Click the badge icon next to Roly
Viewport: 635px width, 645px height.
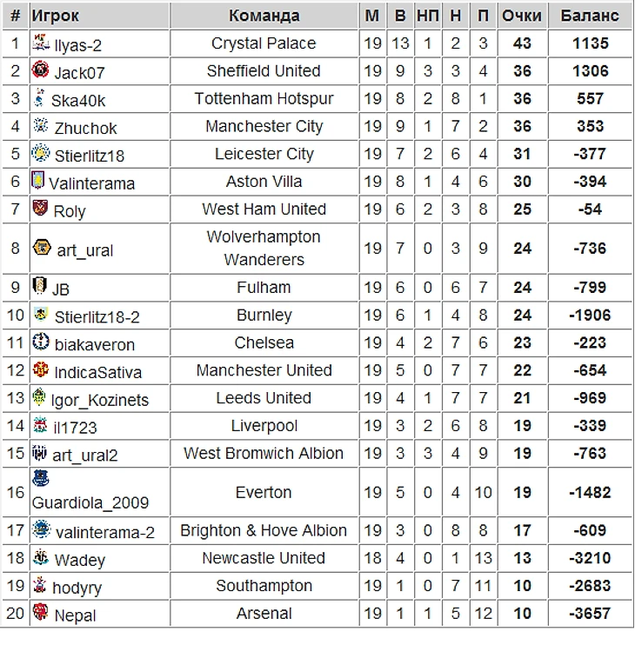pos(40,209)
